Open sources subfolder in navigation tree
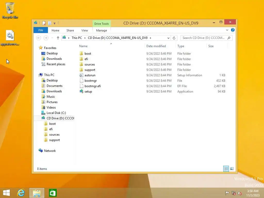This screenshot has width=264, height=198. [x=54, y=135]
